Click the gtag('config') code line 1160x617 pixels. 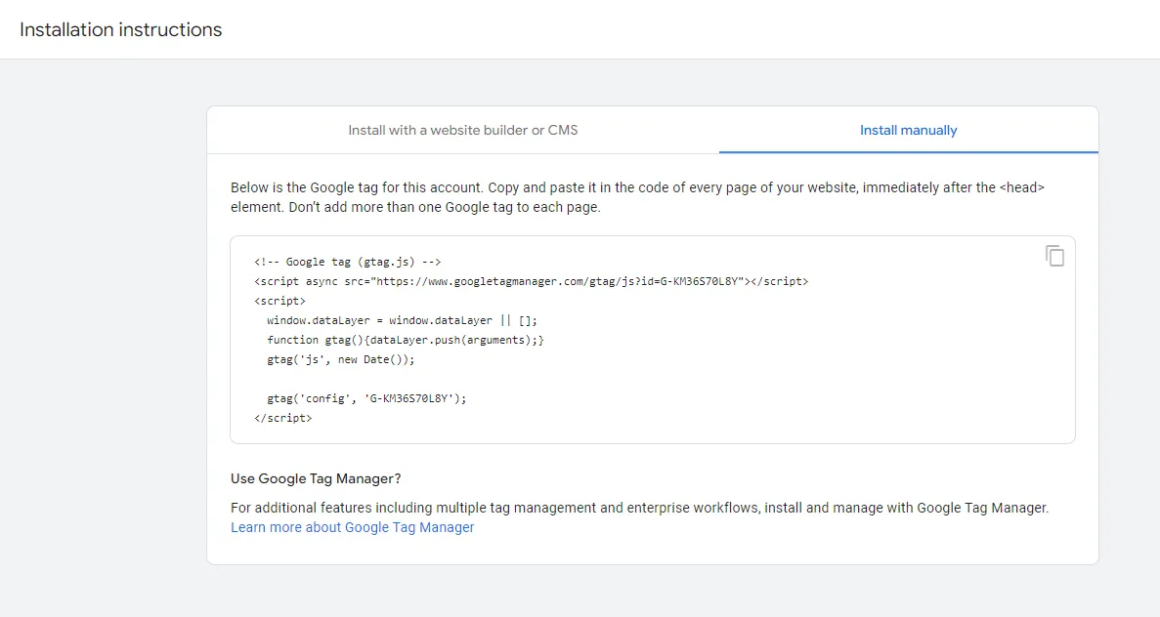click(366, 398)
